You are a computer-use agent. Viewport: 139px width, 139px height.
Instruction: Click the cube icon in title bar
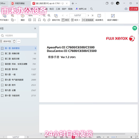click(x=112, y=3)
